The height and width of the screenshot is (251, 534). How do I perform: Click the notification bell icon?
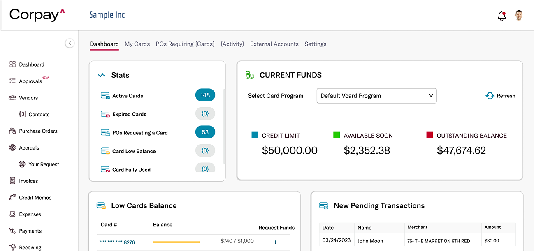pyautogui.click(x=501, y=15)
